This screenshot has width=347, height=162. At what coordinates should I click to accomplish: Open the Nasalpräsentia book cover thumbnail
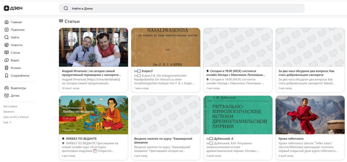point(166,47)
